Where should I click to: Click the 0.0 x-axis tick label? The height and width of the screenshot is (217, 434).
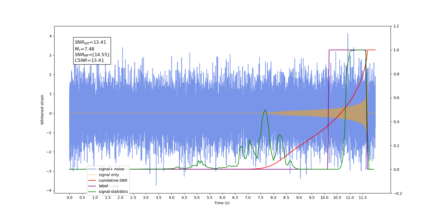click(69, 197)
